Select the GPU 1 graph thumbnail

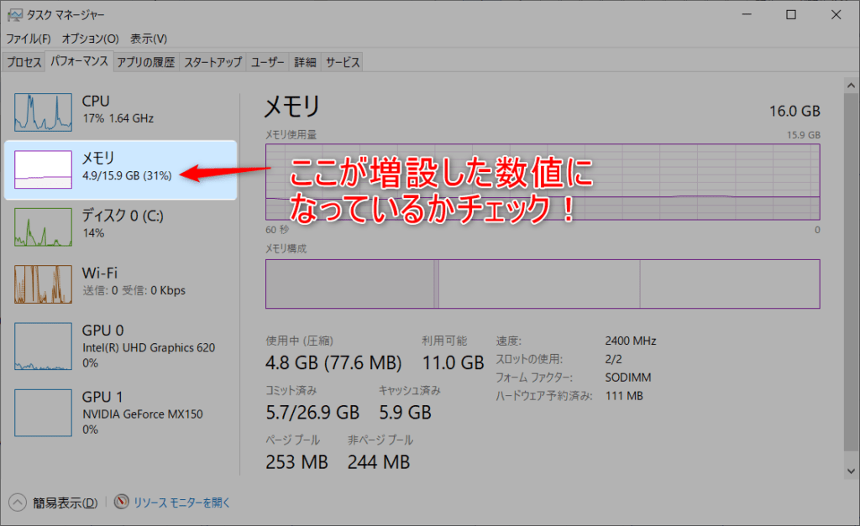43,413
